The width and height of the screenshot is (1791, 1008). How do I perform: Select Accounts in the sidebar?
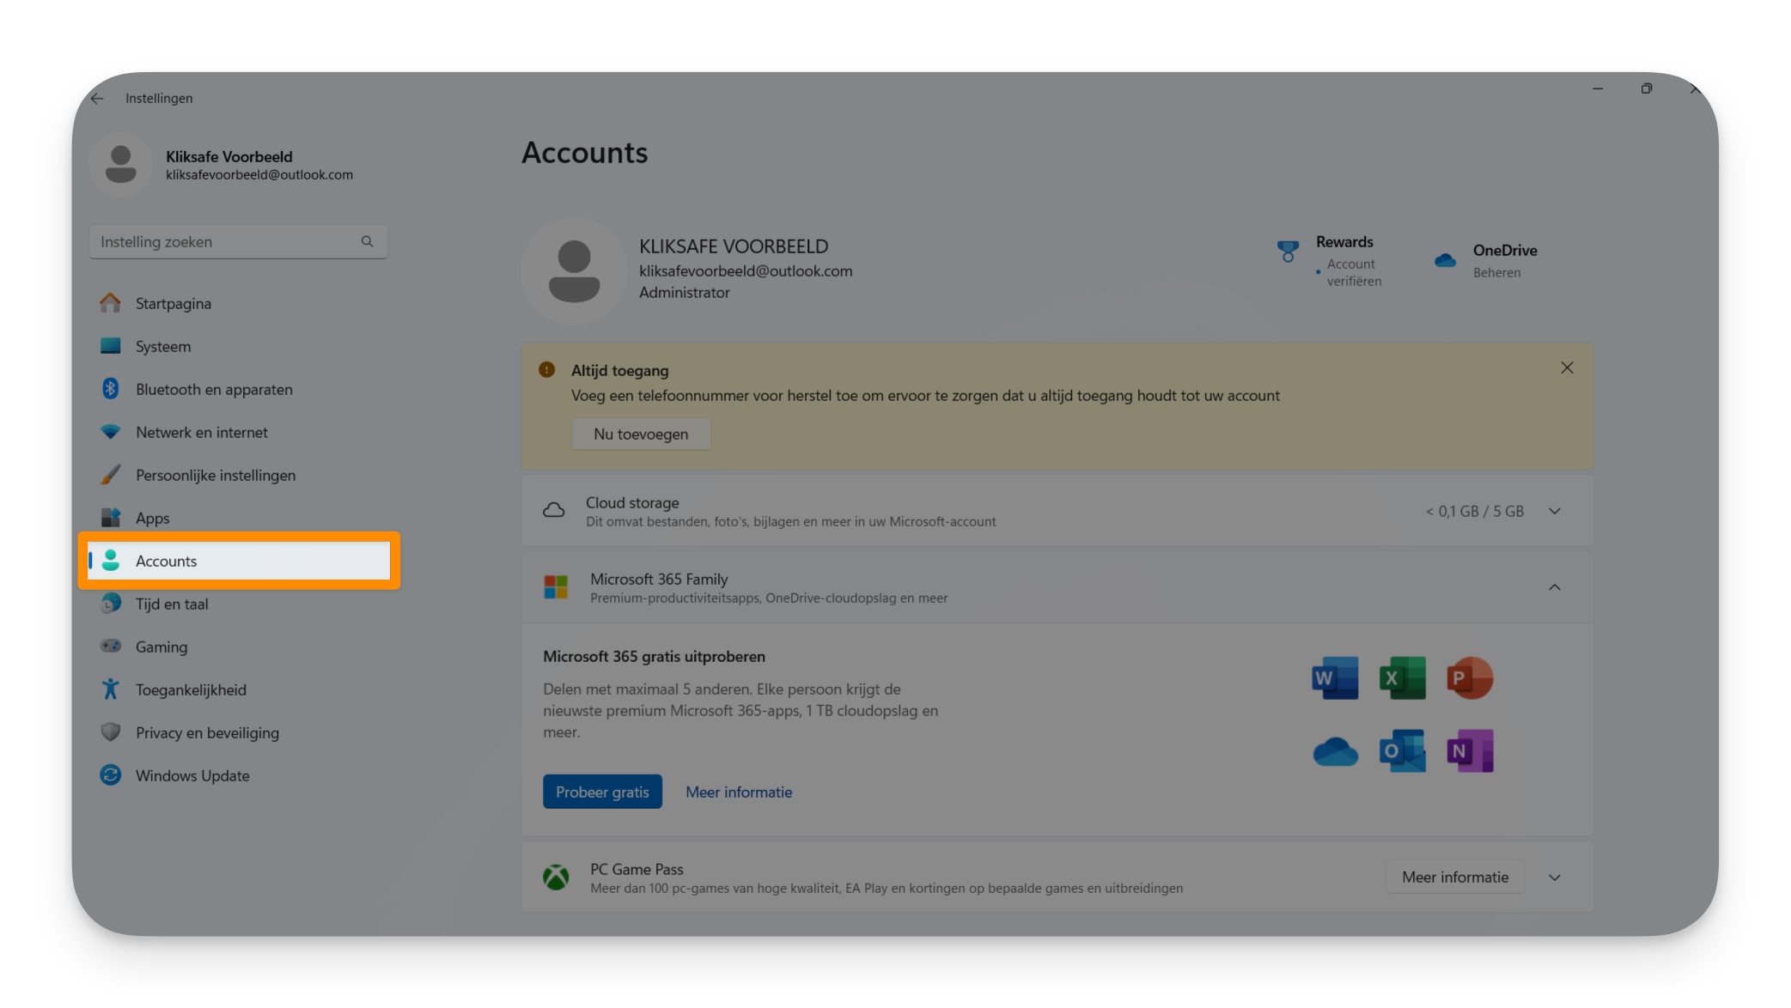[238, 561]
